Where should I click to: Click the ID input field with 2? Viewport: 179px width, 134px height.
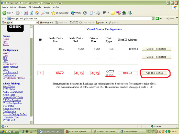tap(40, 73)
